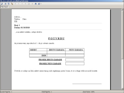Click the vertical scrollbar down arrow
Screen dimensions: 124x93
point(122,89)
